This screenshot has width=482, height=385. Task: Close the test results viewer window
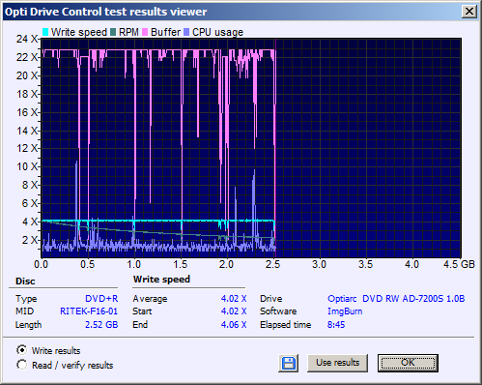point(469,12)
